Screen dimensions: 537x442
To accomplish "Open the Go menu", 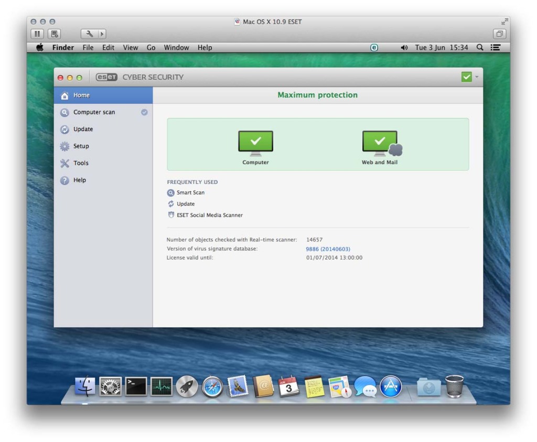I will tap(151, 48).
